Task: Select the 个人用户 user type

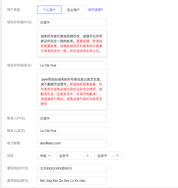Action: 49,10
